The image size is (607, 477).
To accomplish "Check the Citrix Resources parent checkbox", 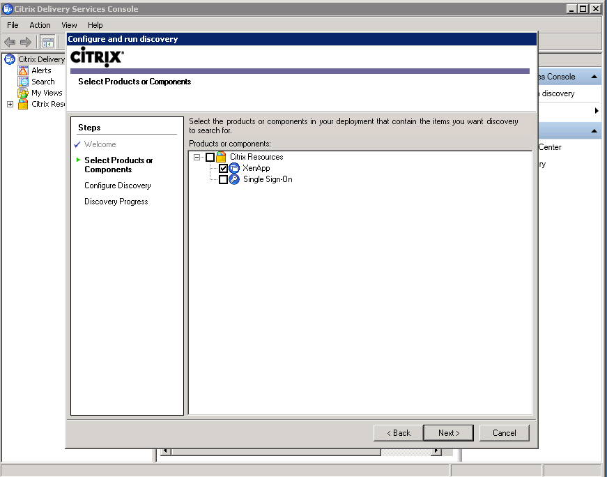I will point(210,157).
